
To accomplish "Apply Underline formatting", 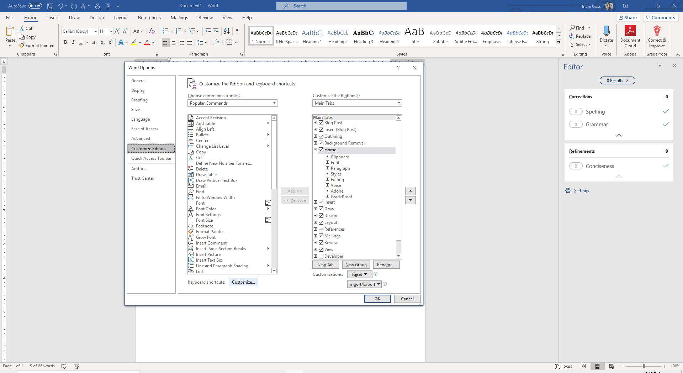I will pyautogui.click(x=81, y=42).
